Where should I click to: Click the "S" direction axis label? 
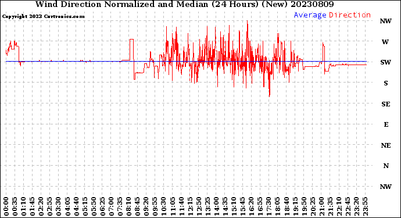386,83
